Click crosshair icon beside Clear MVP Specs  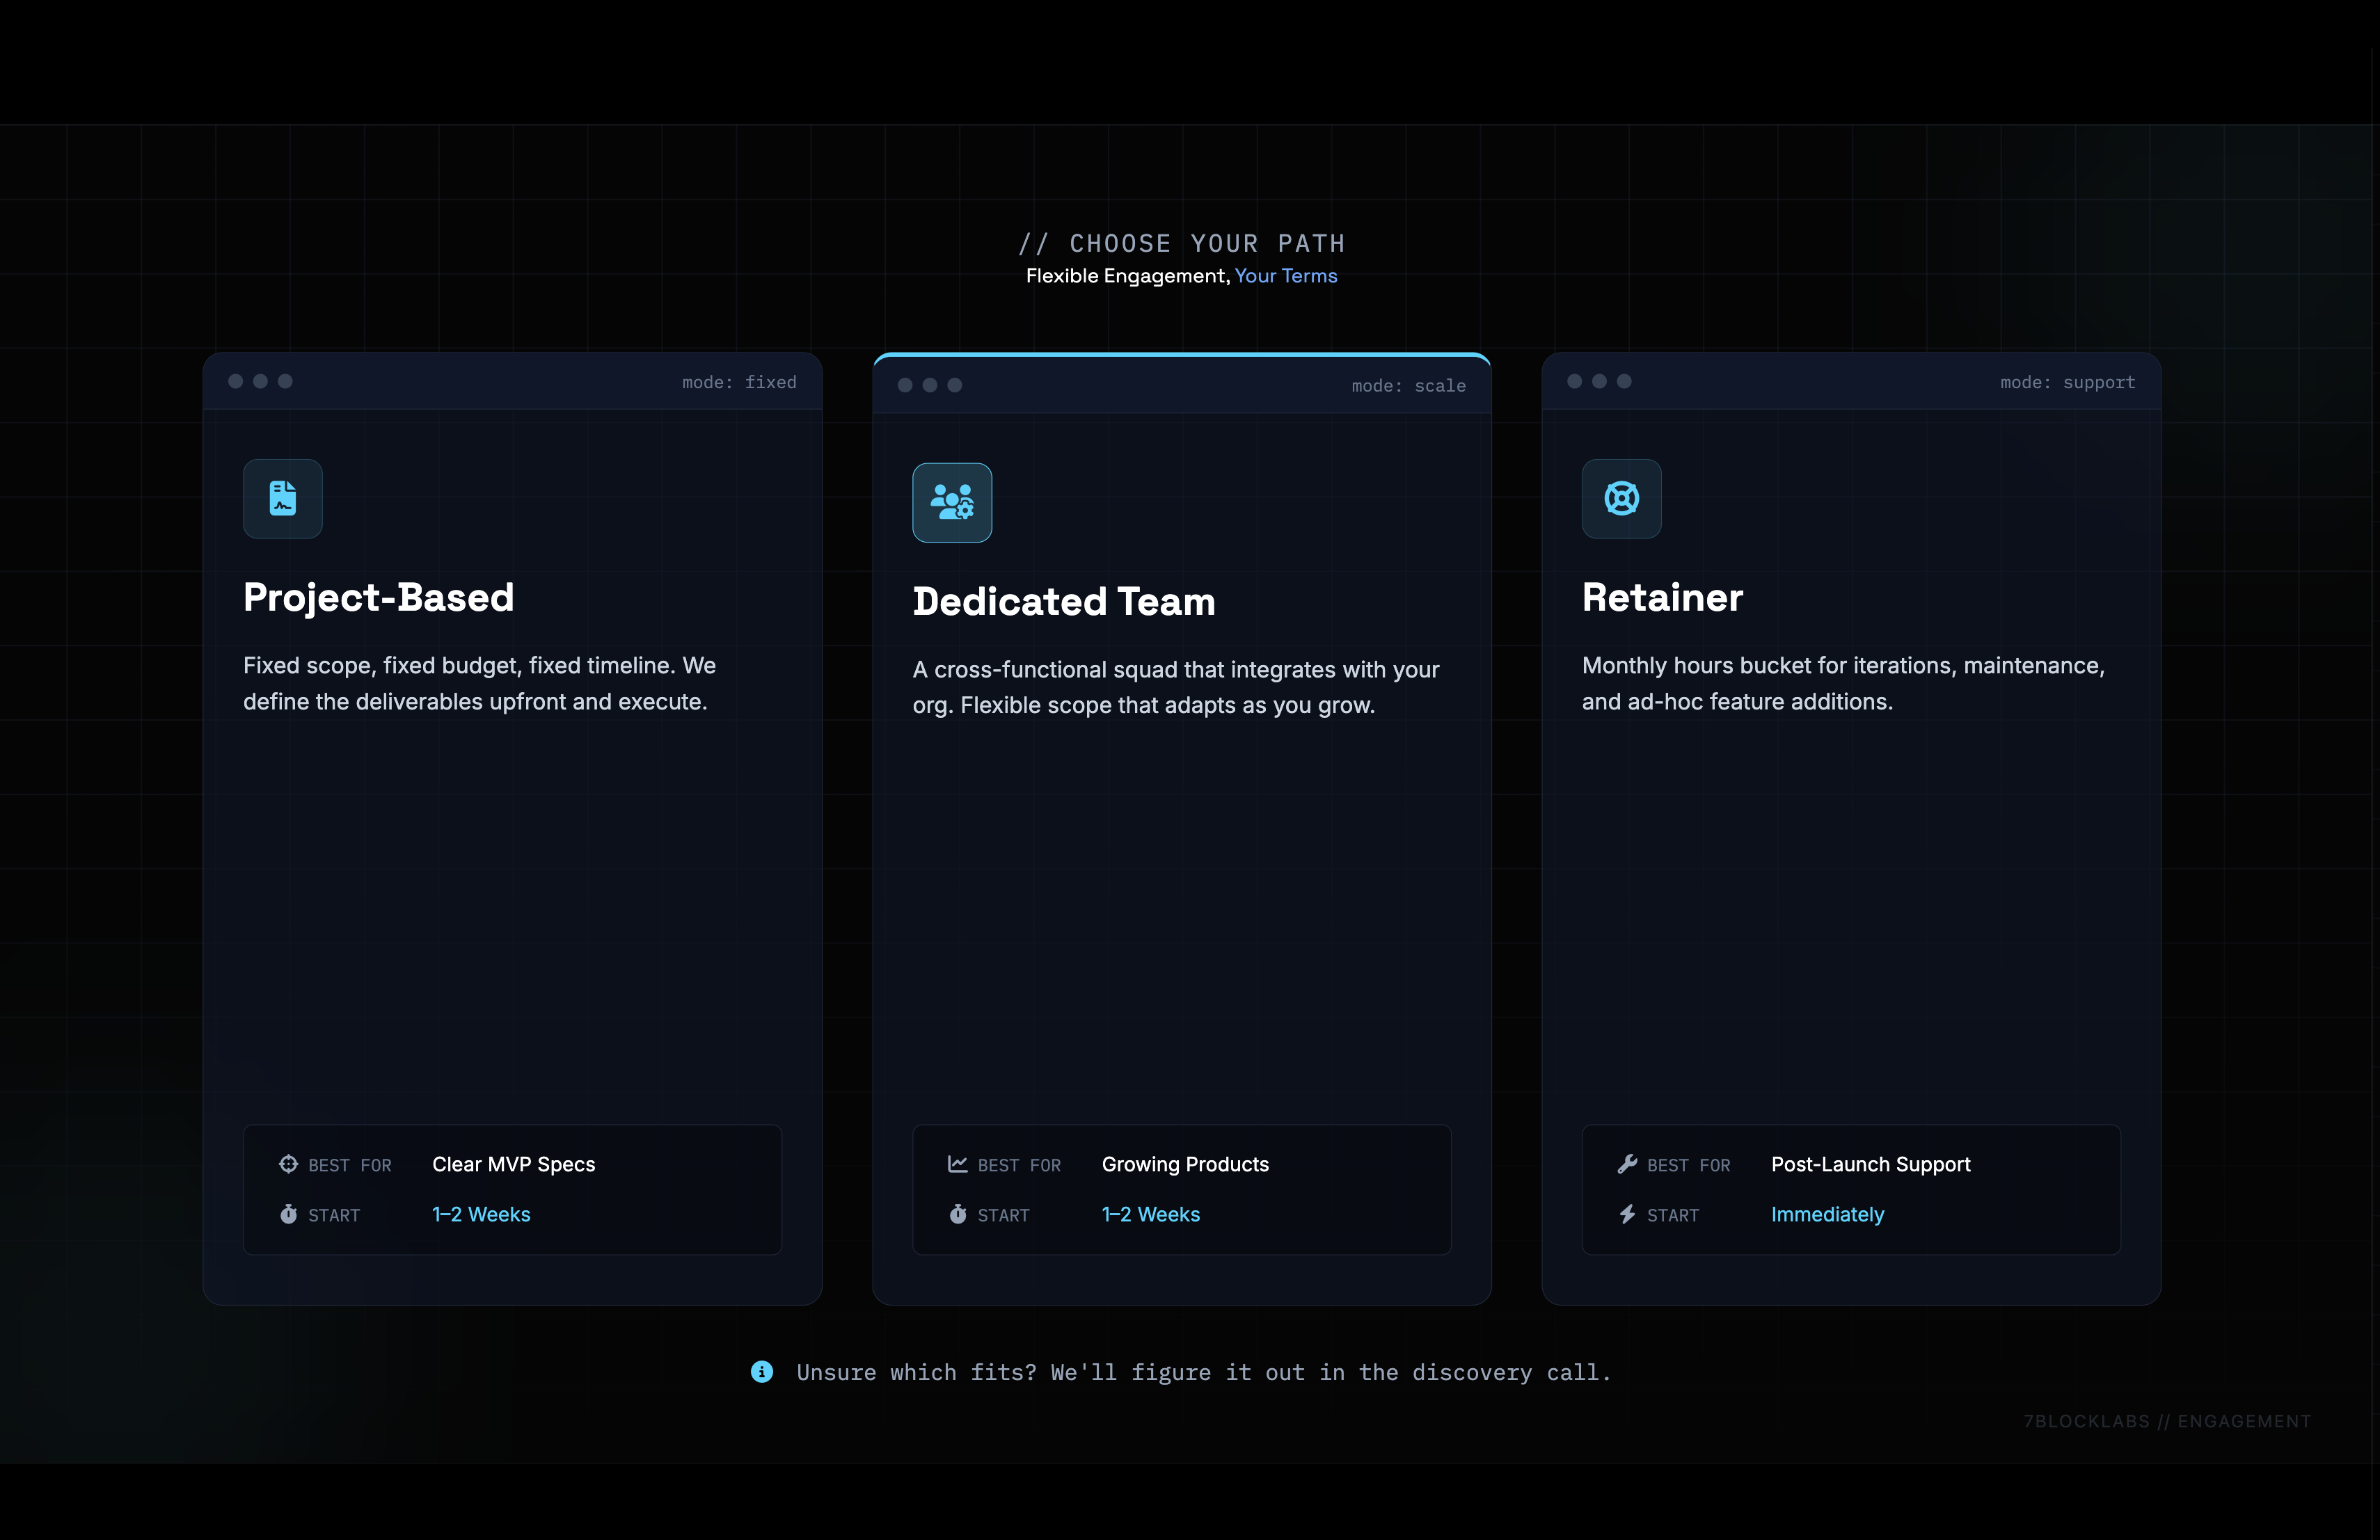pyautogui.click(x=288, y=1163)
